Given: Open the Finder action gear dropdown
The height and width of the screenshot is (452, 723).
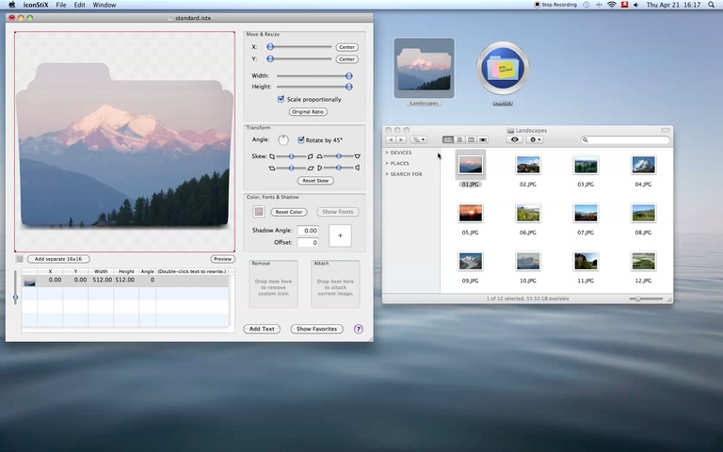Looking at the screenshot, I should pos(536,139).
